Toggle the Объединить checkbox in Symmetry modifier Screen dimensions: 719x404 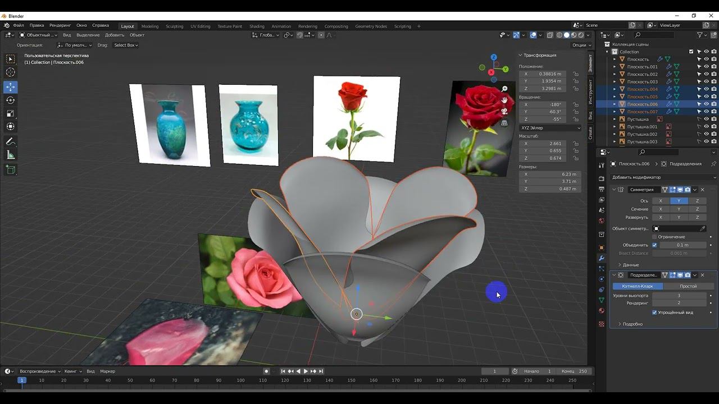[654, 245]
